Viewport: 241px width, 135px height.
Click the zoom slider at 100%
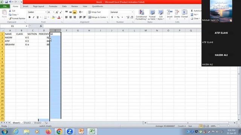pos(229,126)
